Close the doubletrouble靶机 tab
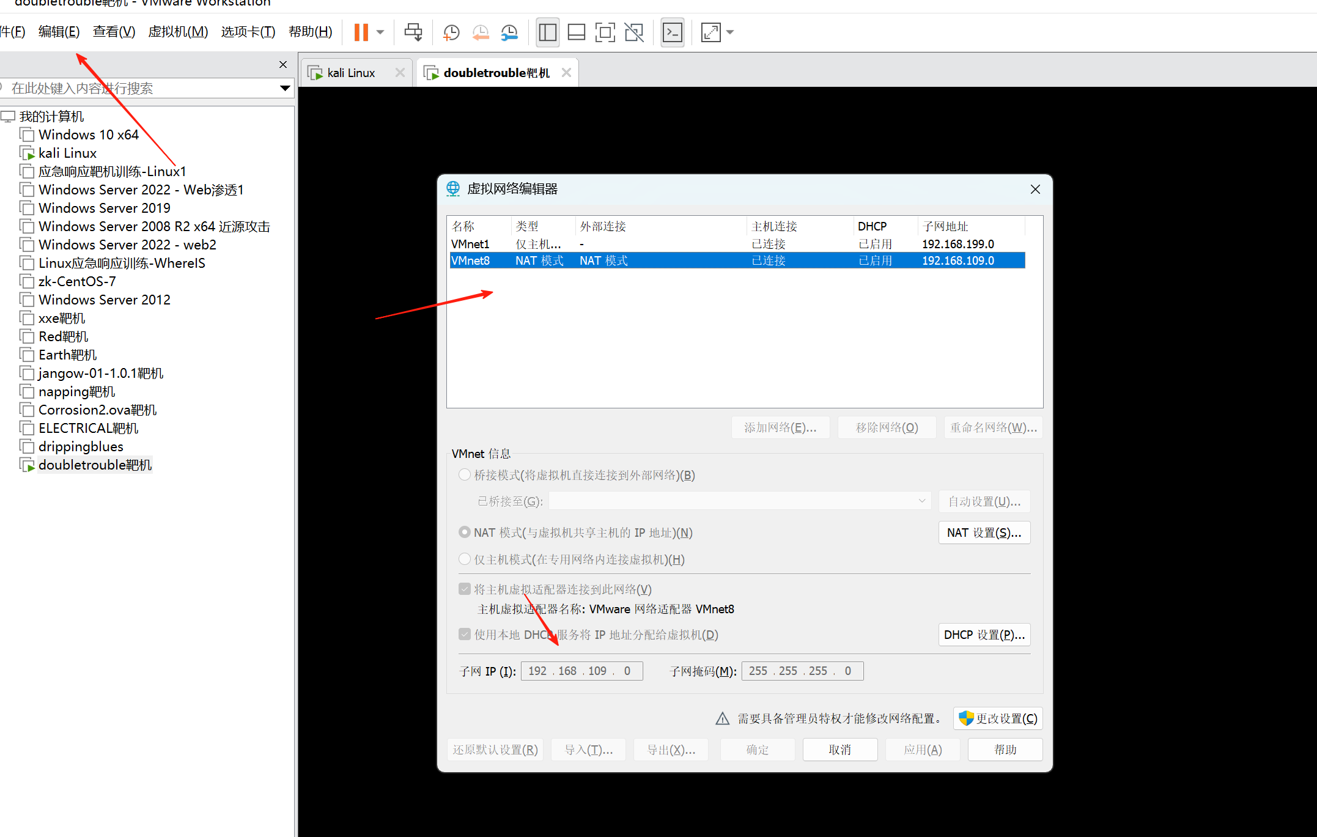Screen dimensions: 1317x837 pyautogui.click(x=566, y=73)
